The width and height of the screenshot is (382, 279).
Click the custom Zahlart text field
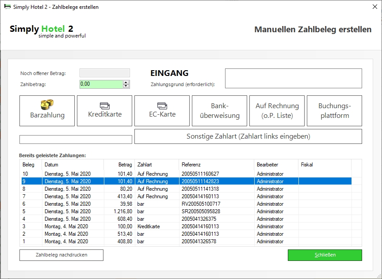coord(76,139)
